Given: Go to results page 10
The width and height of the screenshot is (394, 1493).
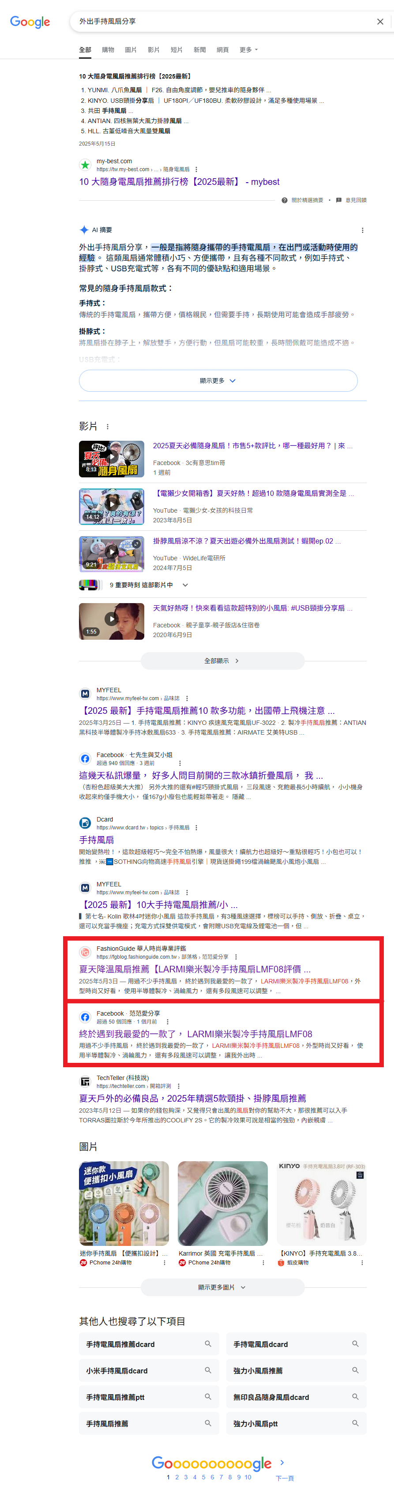Looking at the screenshot, I should 248,1477.
